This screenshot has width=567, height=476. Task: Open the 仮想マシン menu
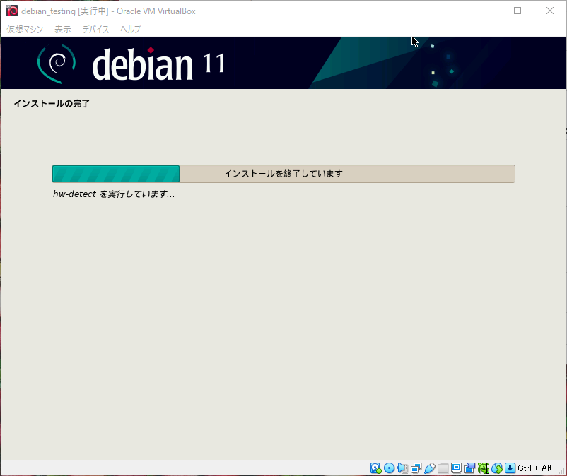tap(25, 29)
